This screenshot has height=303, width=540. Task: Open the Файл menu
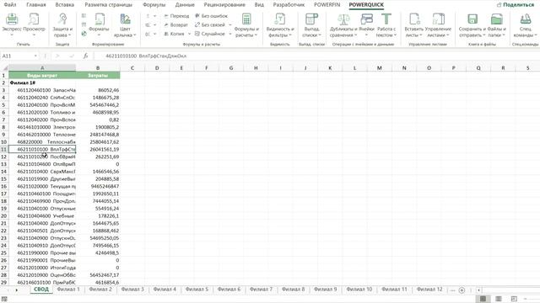tap(10, 5)
